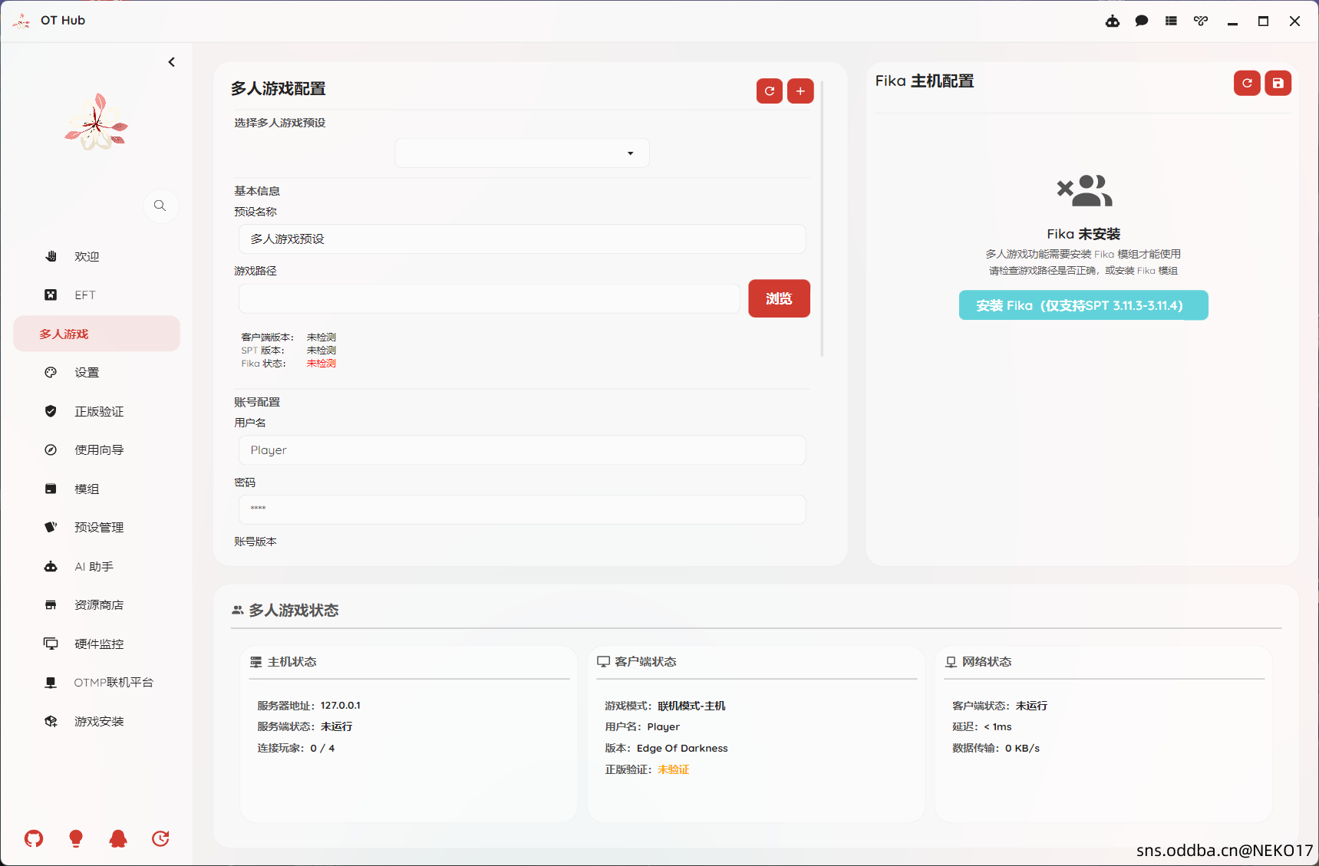Open 游戏安装 game install page

(97, 722)
